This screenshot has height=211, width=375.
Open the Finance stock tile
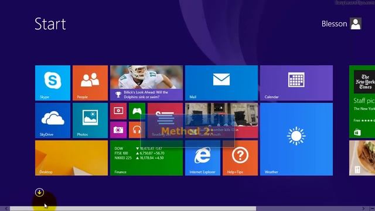(x=146, y=158)
